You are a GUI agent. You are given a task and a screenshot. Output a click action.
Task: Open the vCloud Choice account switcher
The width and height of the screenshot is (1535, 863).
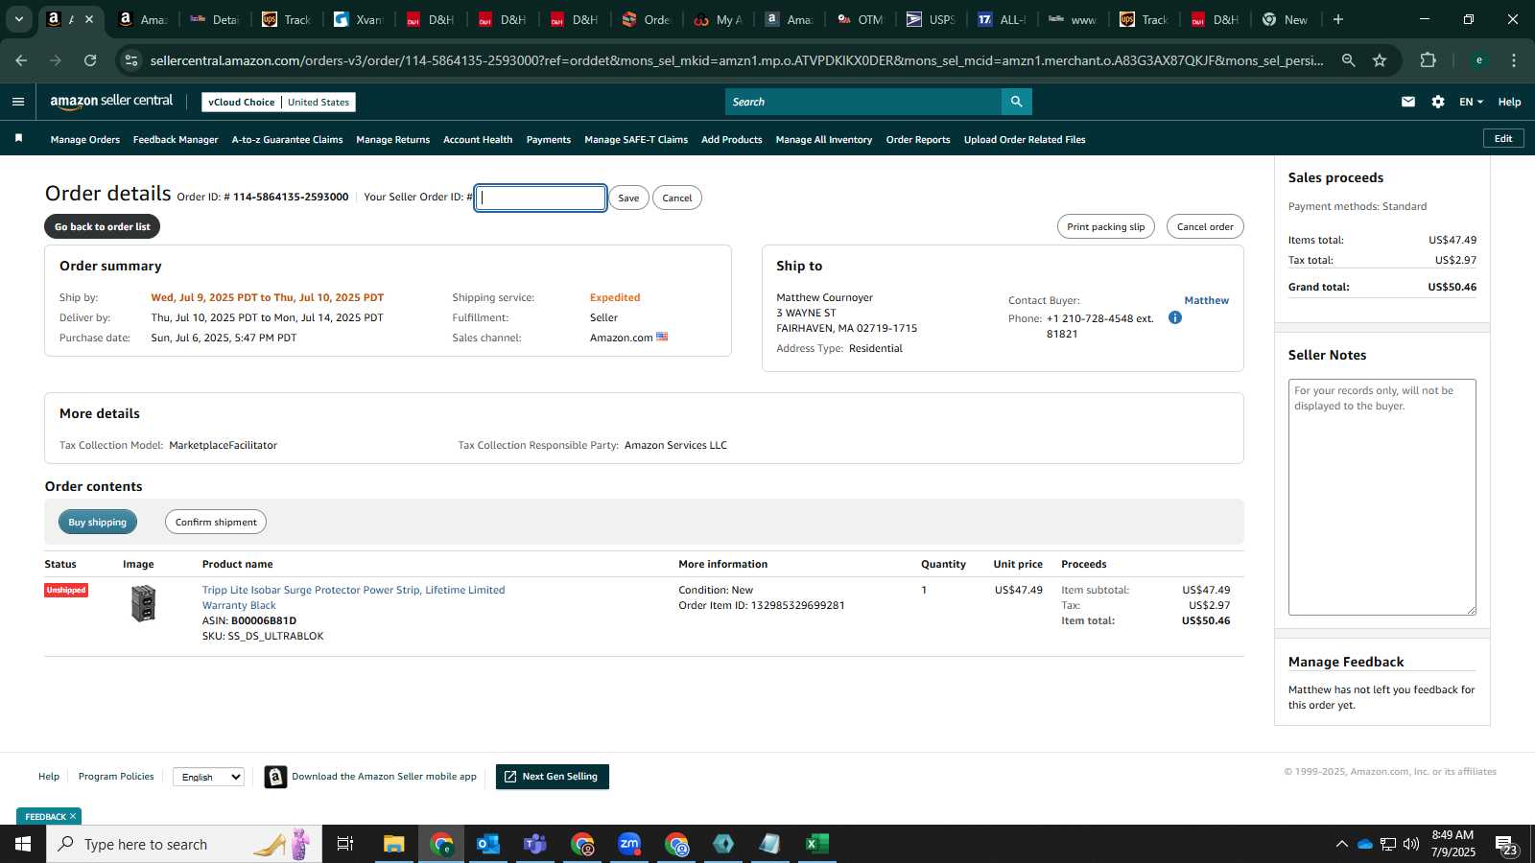tap(278, 102)
